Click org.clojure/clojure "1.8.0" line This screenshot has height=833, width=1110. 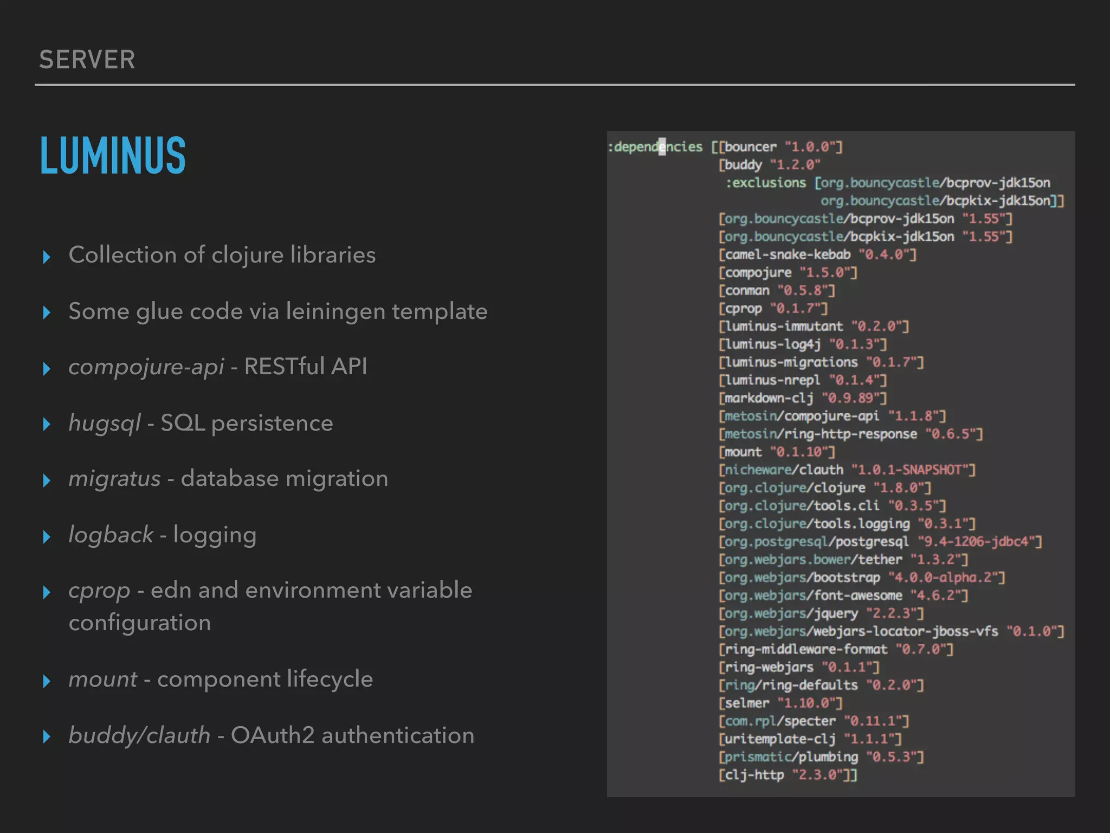point(825,488)
